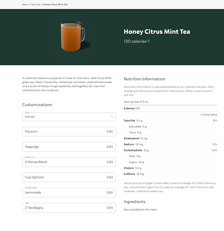
Task: Click the nutrition calculation disclaimer paragraph
Action: (x=169, y=91)
